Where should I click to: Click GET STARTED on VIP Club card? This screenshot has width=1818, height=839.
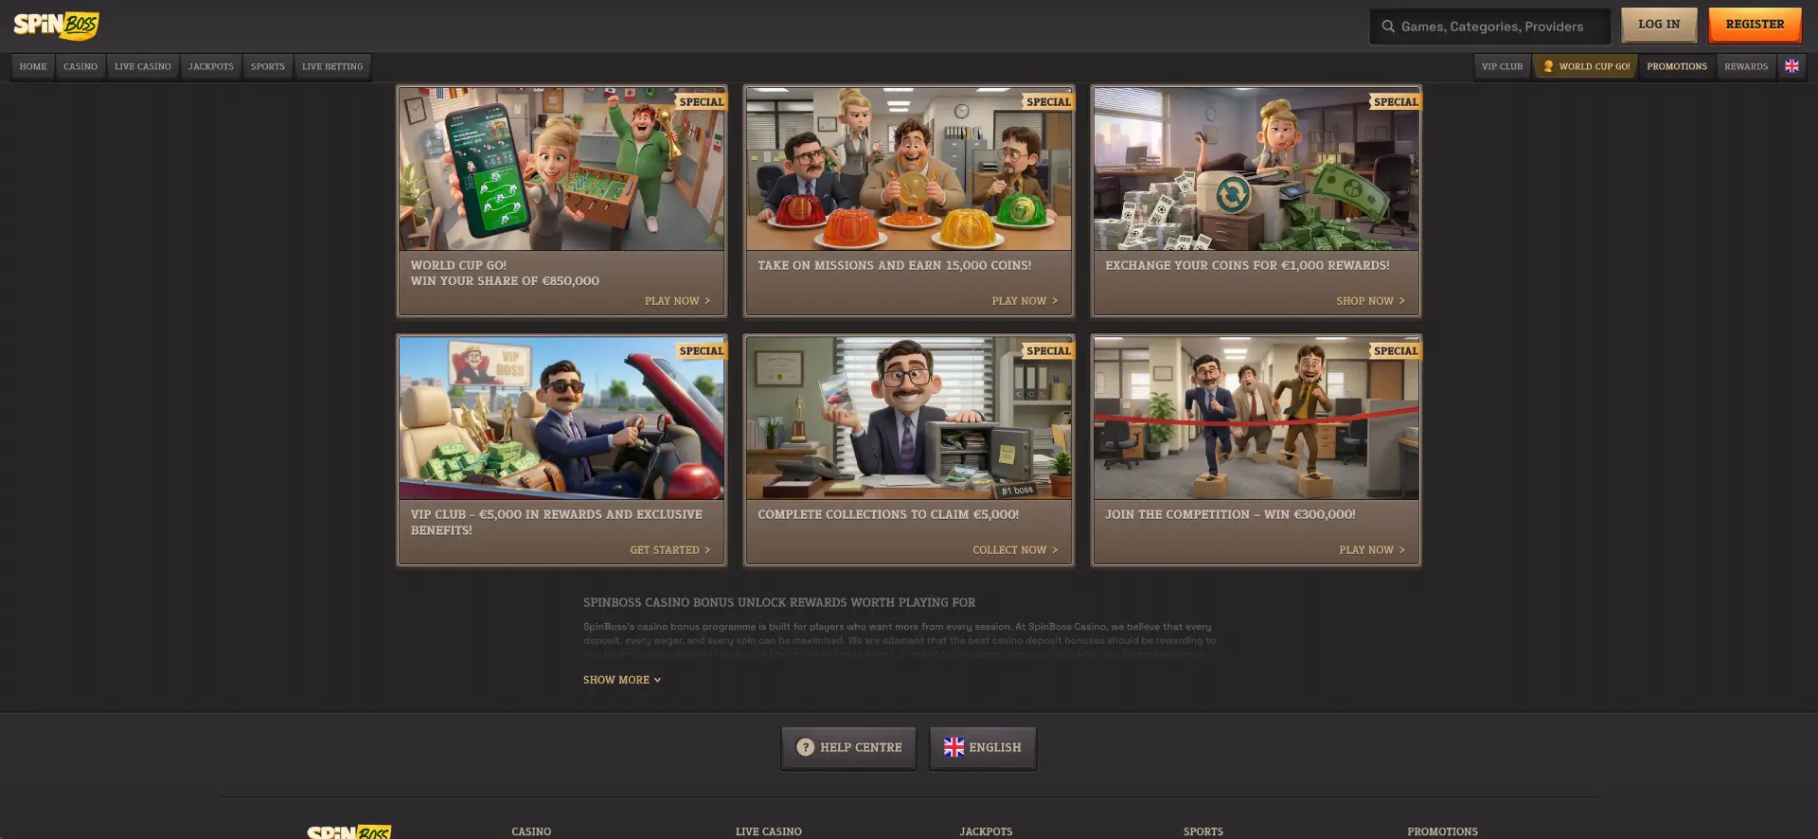[x=669, y=550]
